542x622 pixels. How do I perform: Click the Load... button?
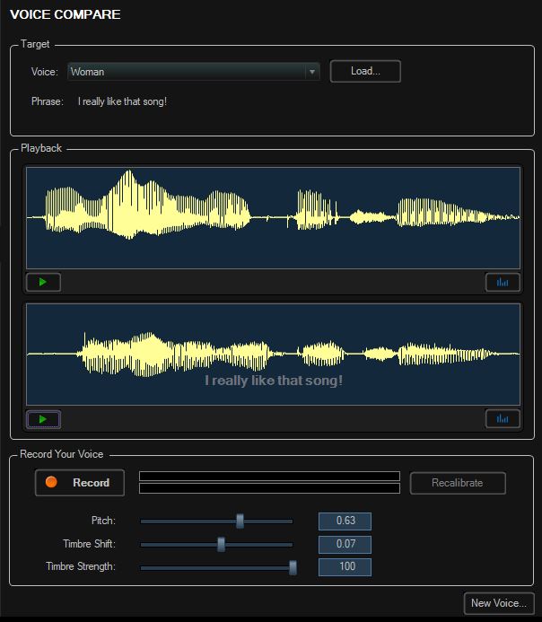[x=365, y=72]
